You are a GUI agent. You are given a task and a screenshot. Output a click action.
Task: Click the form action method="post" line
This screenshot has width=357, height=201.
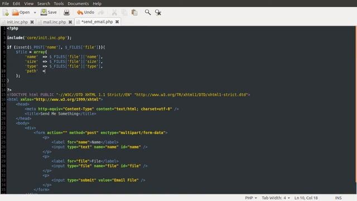coord(100,133)
